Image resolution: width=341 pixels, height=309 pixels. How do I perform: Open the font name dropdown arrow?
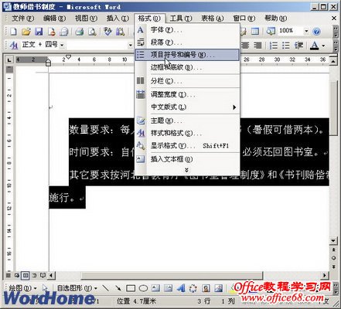coord(131,46)
